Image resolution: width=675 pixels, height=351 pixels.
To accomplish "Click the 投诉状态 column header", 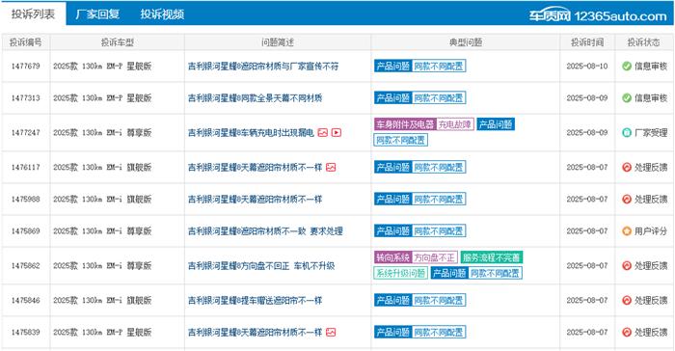I will (x=643, y=42).
